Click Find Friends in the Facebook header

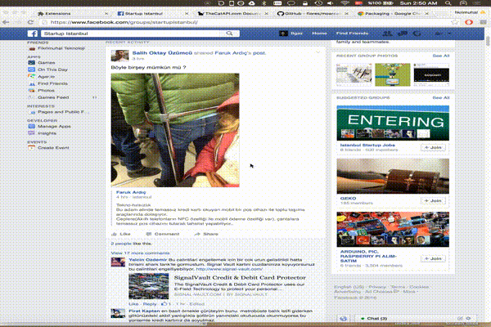[352, 34]
